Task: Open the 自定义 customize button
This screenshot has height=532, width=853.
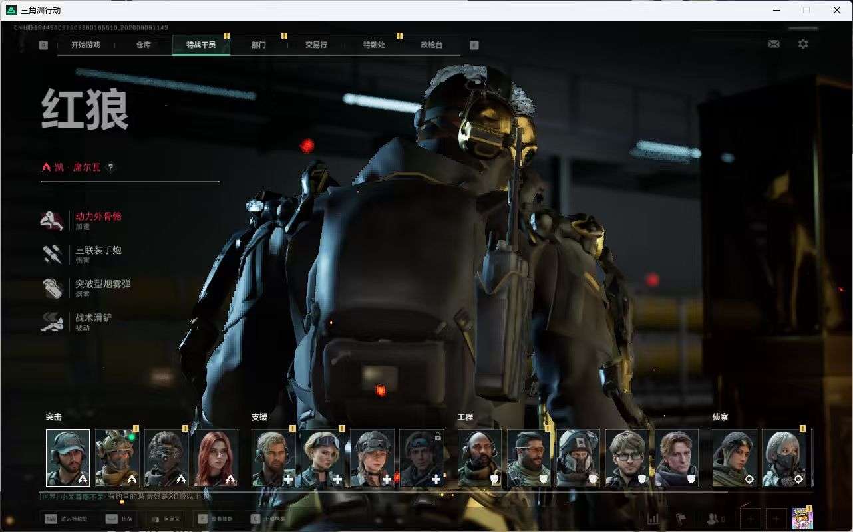Action: [166, 519]
